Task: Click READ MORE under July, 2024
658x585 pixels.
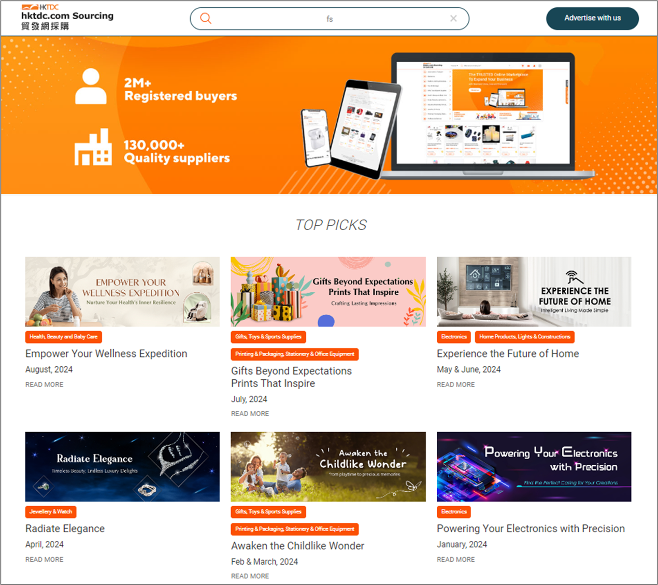Action: tap(250, 413)
